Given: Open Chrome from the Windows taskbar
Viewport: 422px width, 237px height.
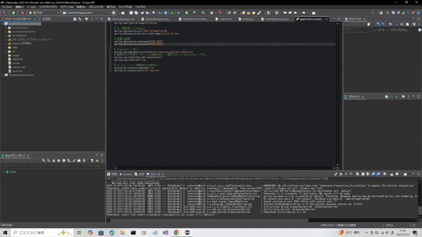Looking at the screenshot, I should point(176,232).
